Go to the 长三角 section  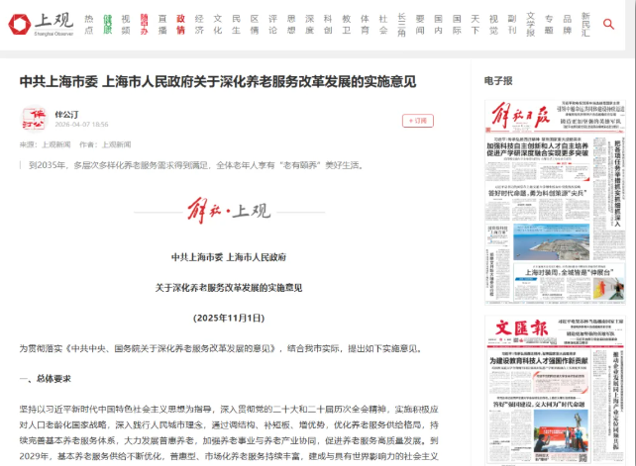(401, 25)
